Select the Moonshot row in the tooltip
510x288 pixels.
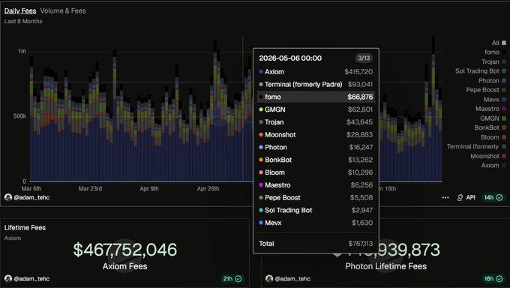pos(316,135)
